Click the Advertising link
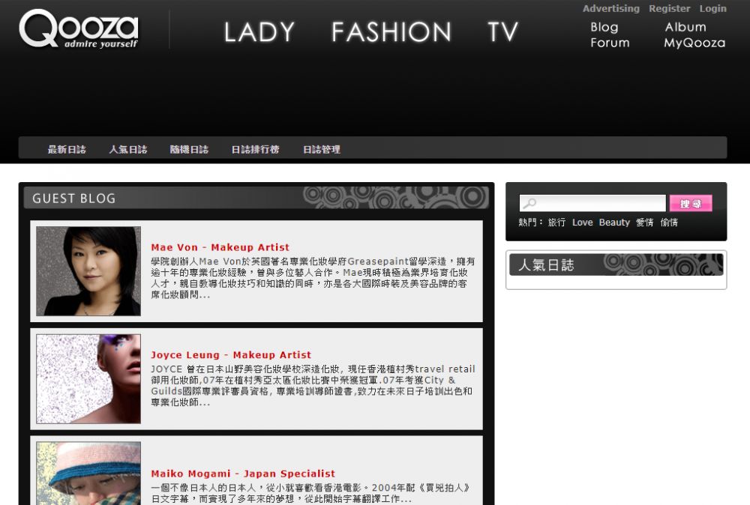This screenshot has height=505, width=750. point(610,8)
